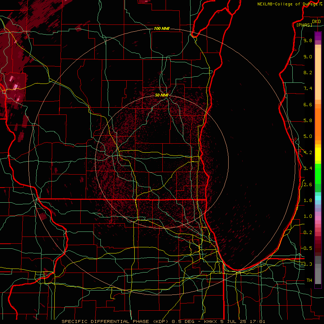Click the 1.8 scale value
This screenshot has width=324, height=324.
[x=308, y=201]
